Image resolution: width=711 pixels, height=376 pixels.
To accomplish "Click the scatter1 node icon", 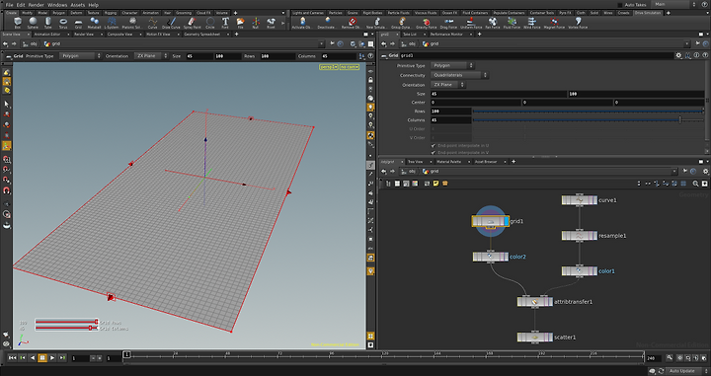I will coord(534,338).
